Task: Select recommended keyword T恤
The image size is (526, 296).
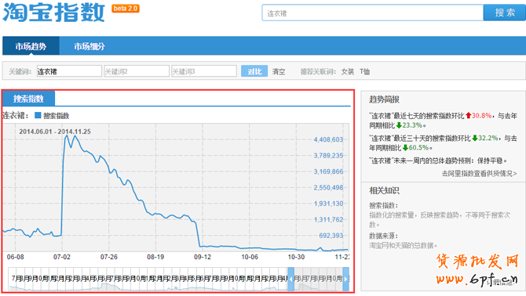Action: (x=364, y=71)
